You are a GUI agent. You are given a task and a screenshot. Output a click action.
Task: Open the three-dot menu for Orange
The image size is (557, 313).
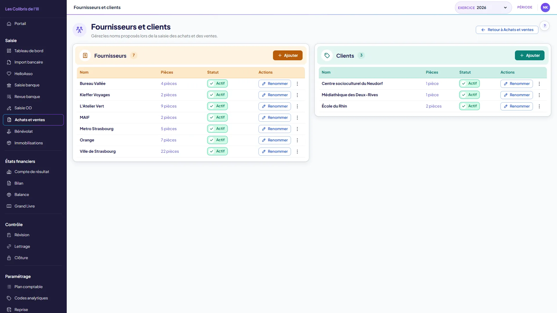pos(297,140)
